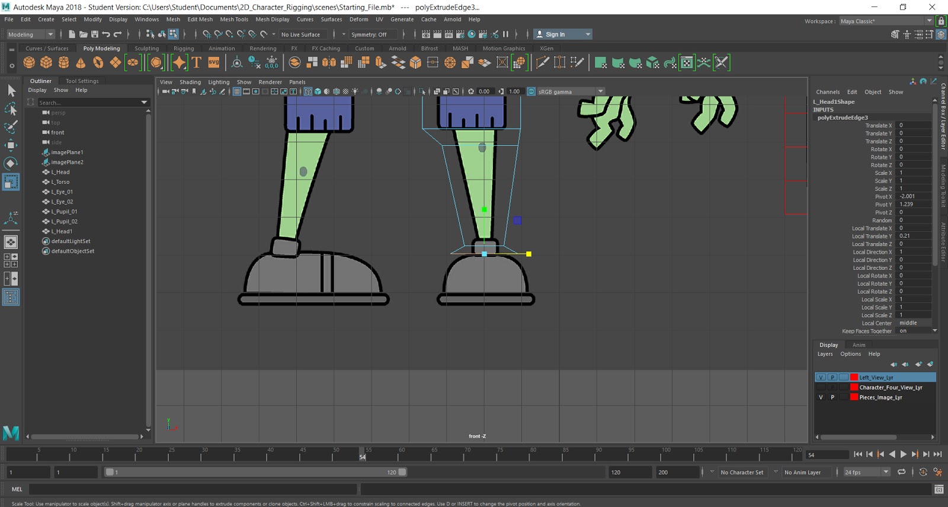Toggle playback box of Character_Four_View_Lyr

832,387
